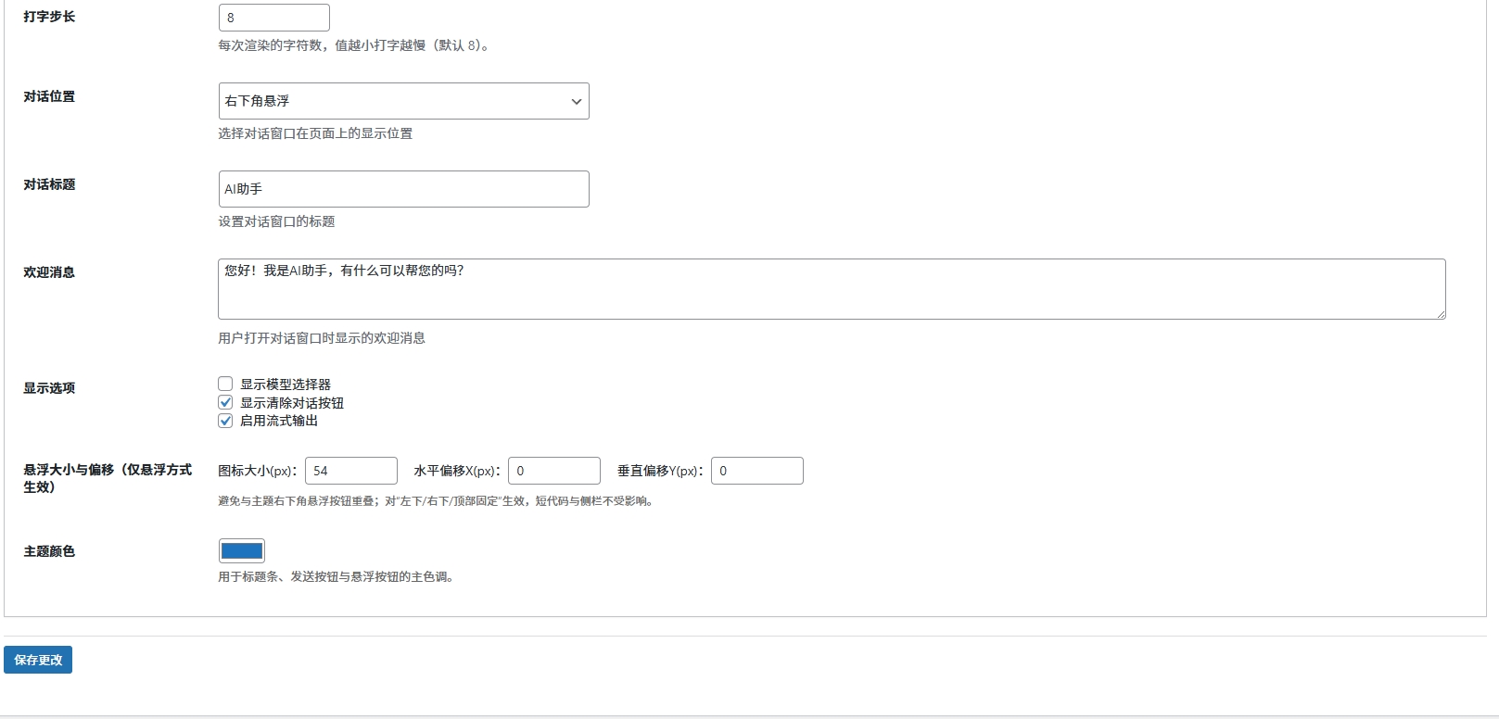Click the resize handle of 欢迎消息 textarea
1499x719 pixels.
click(x=1441, y=314)
